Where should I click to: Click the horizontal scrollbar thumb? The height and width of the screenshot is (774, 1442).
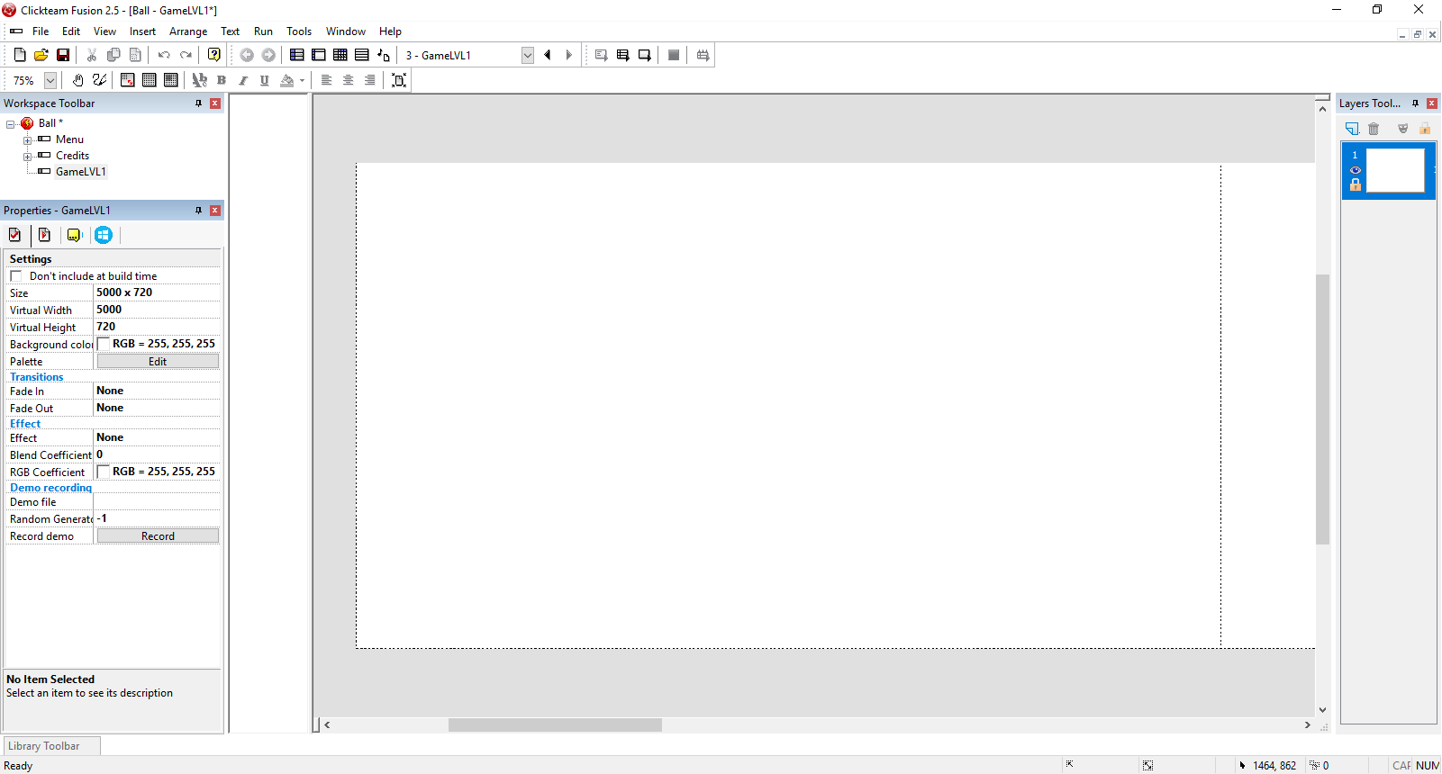click(555, 724)
